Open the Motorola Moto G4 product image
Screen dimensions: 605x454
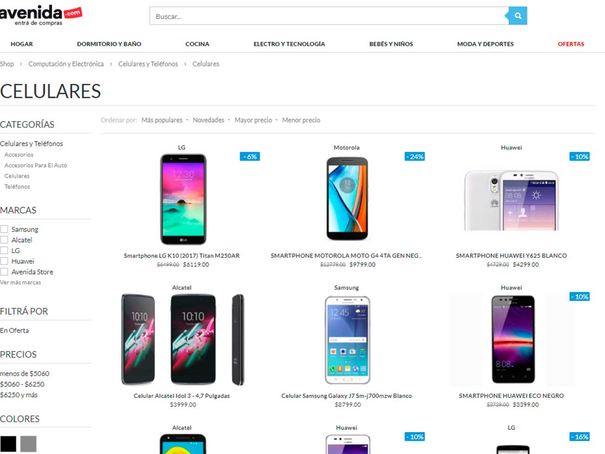click(347, 199)
